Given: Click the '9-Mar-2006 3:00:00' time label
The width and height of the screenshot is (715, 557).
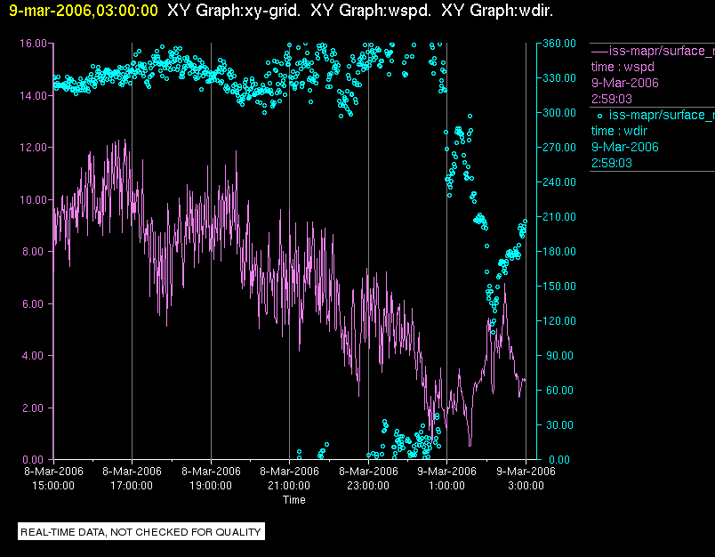Looking at the screenshot, I should coord(526,478).
